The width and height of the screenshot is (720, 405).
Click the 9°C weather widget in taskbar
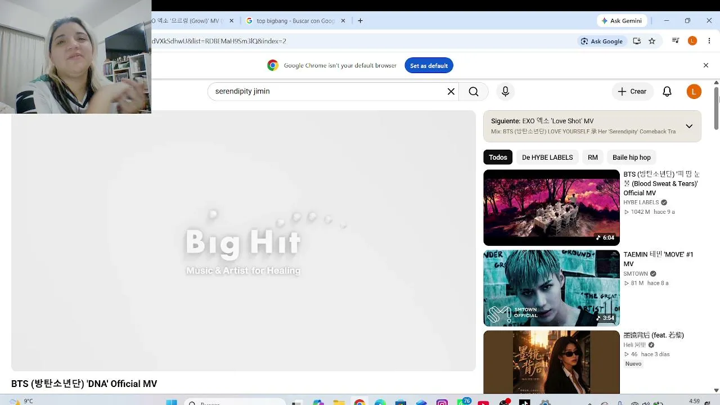[x=21, y=402]
